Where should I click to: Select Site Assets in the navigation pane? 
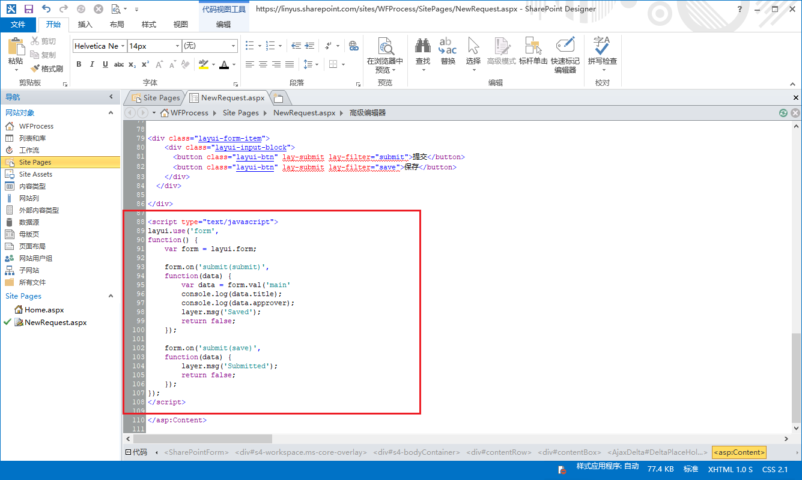tap(35, 174)
